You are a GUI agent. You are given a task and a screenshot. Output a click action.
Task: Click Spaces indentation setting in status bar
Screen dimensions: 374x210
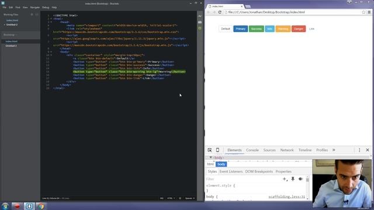[x=190, y=198]
